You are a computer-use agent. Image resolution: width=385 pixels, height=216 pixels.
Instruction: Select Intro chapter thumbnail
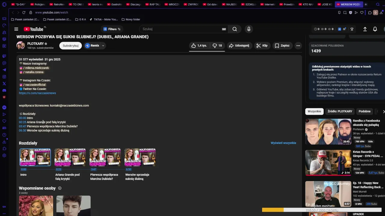pyautogui.click(x=35, y=157)
